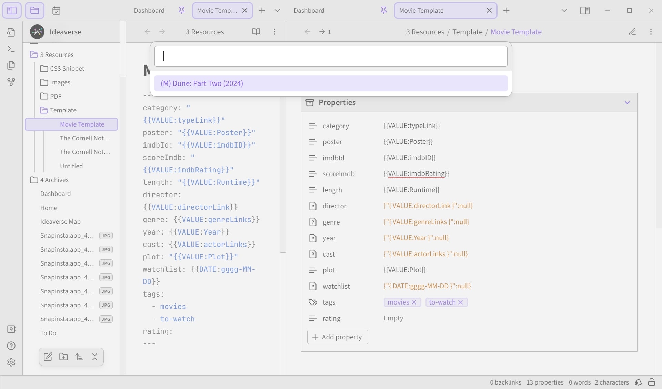This screenshot has width=662, height=389.
Task: Click the Empty rating value field
Action: coord(393,318)
